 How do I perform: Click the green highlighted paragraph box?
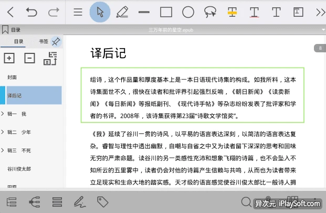(193, 95)
